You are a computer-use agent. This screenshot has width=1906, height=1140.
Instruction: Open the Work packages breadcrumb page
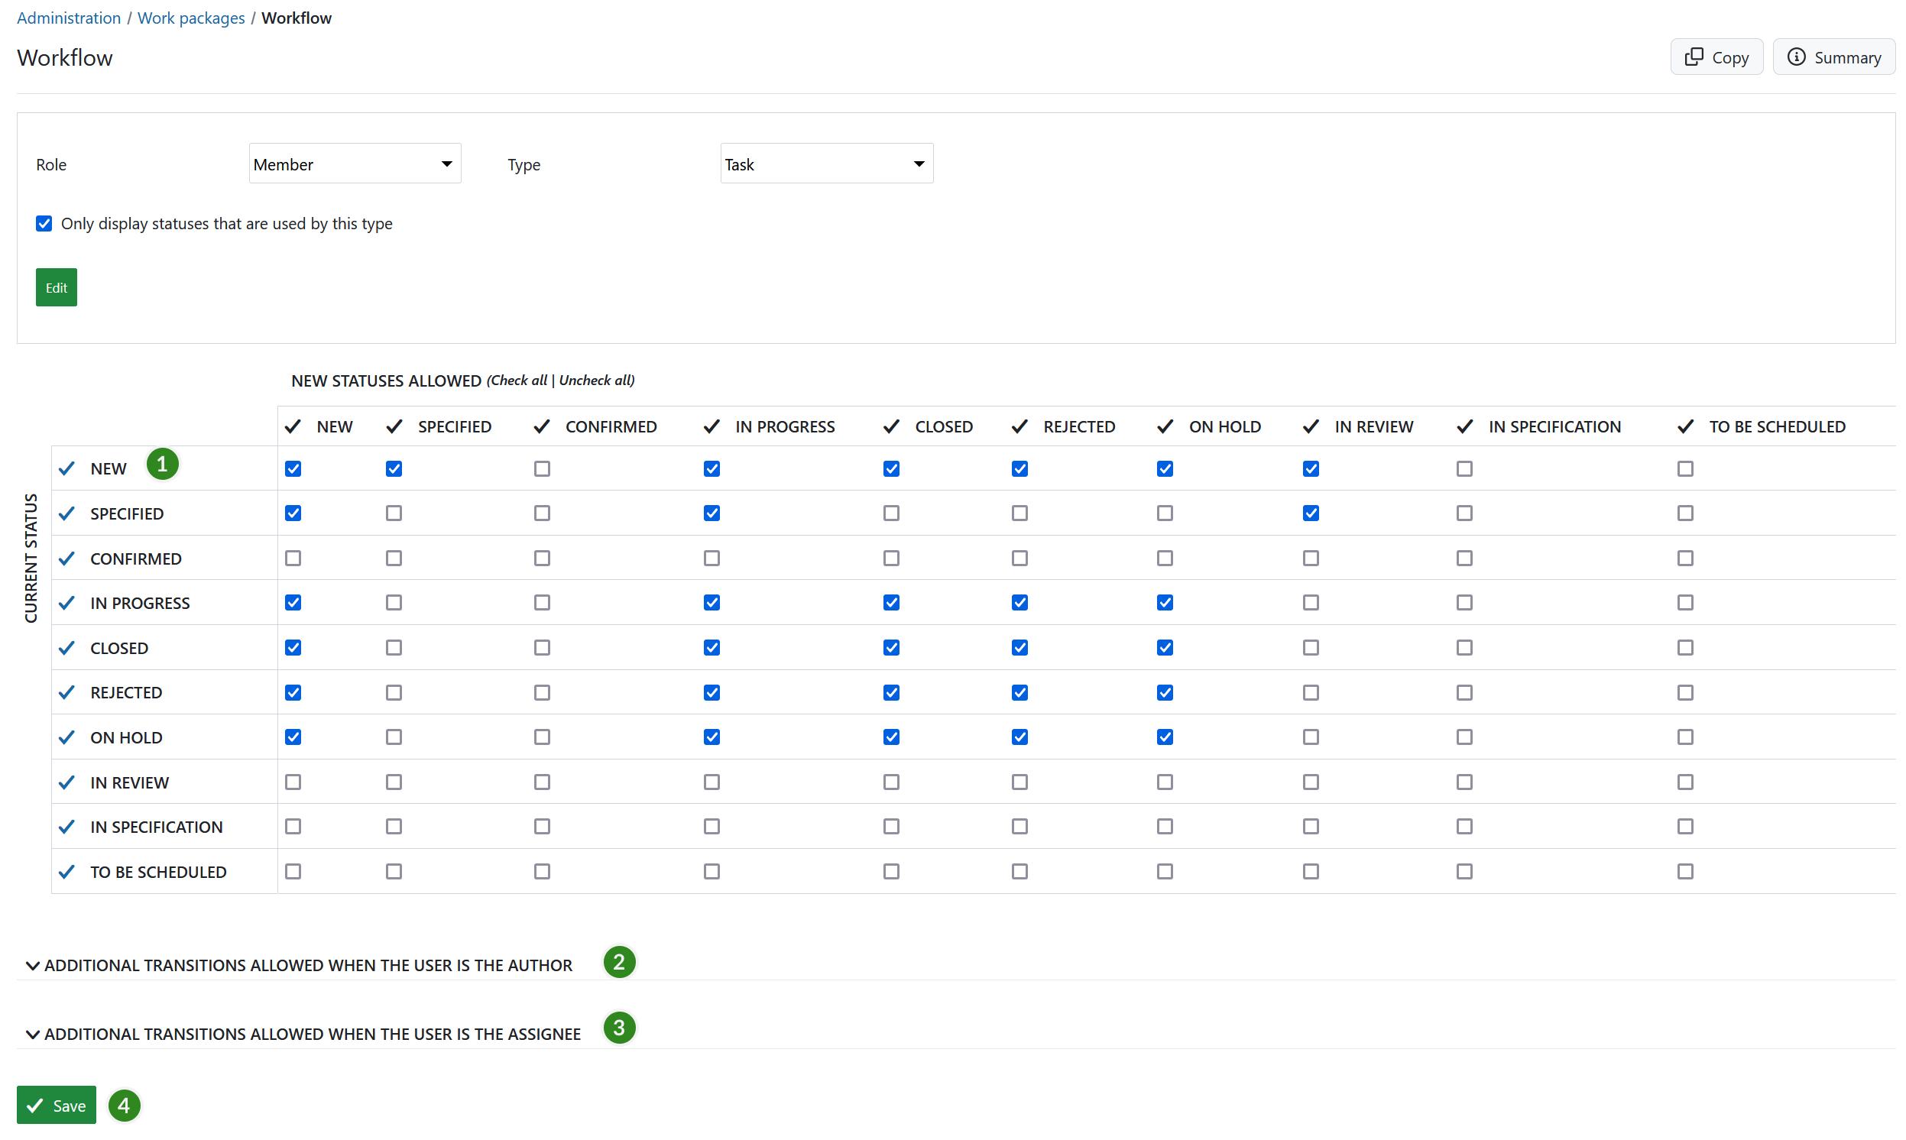pyautogui.click(x=190, y=18)
